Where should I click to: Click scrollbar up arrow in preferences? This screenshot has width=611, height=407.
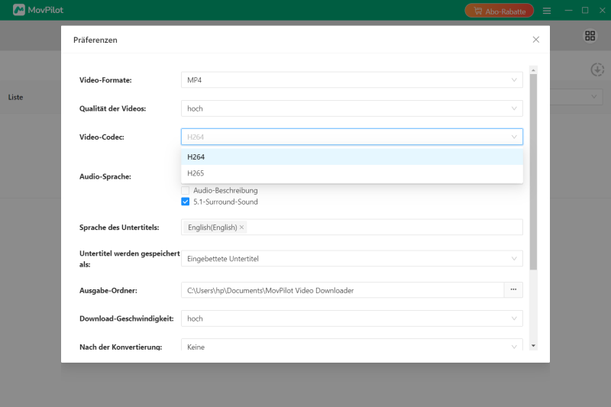pyautogui.click(x=533, y=70)
